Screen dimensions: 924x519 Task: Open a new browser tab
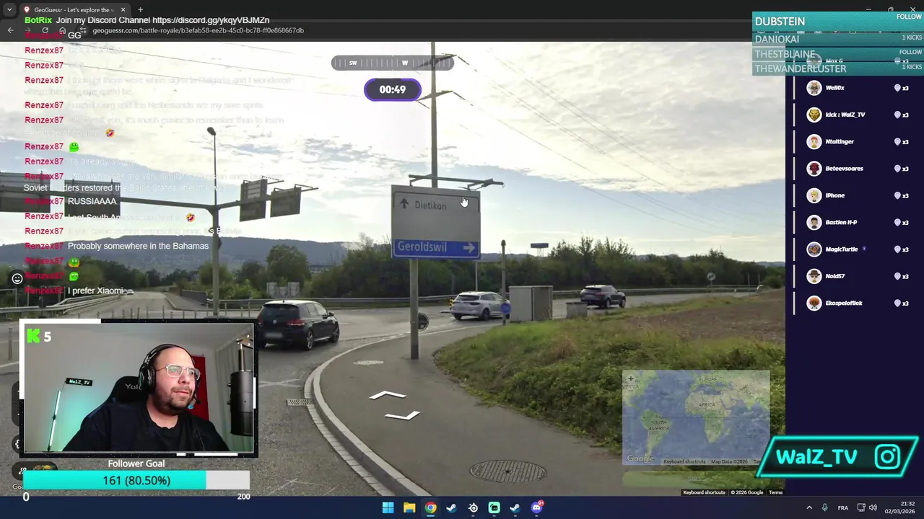(x=140, y=10)
